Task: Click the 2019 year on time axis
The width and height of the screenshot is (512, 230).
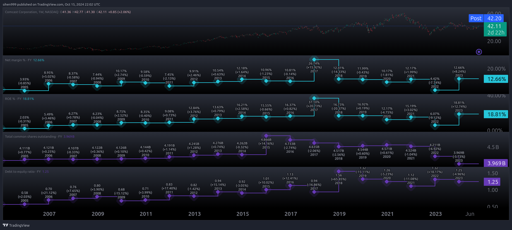Action: [339, 214]
